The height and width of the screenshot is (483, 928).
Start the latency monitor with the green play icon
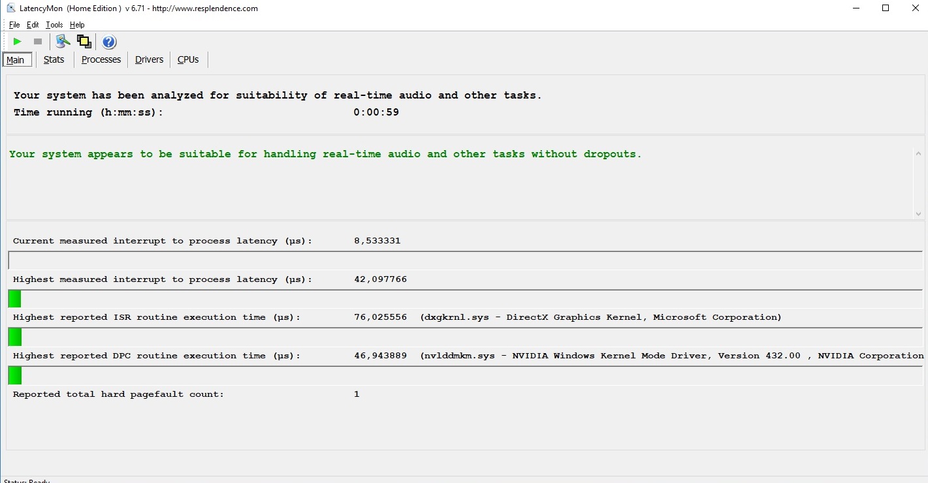pos(18,42)
